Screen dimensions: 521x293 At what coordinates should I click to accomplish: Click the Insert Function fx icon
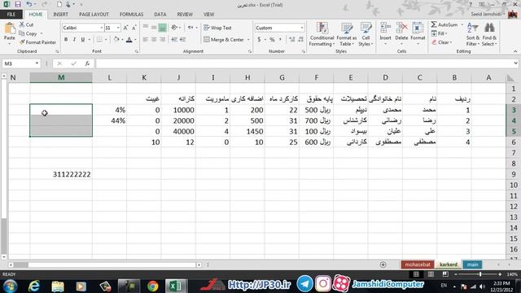[87, 63]
